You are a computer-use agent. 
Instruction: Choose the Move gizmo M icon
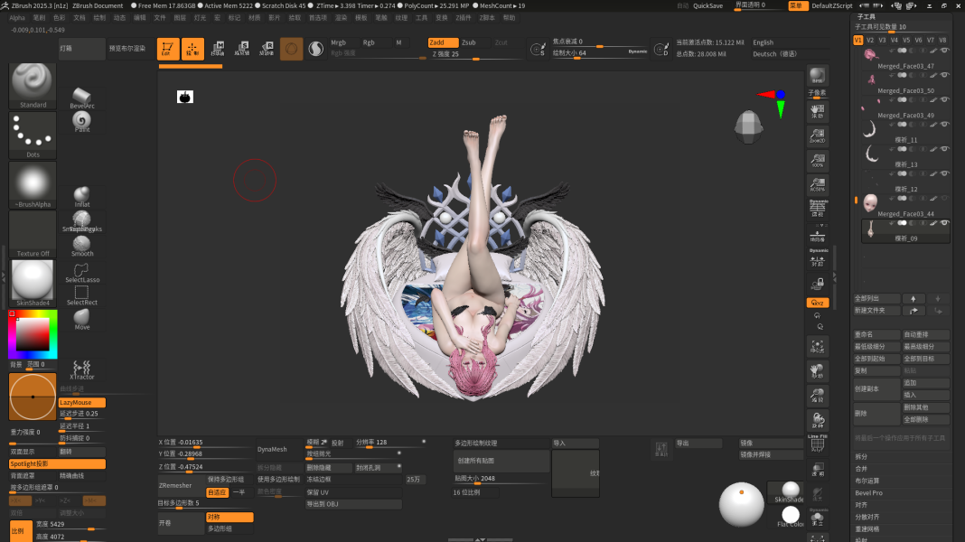click(x=218, y=49)
